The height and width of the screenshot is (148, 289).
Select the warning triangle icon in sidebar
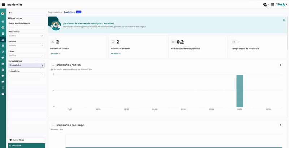3,40
